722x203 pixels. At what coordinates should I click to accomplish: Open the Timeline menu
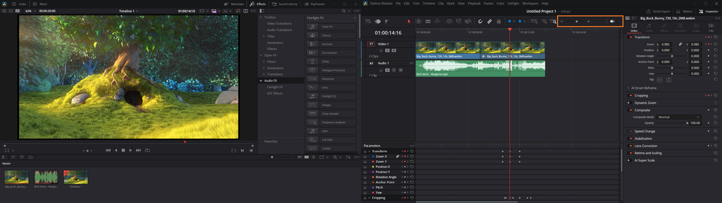(429, 3)
